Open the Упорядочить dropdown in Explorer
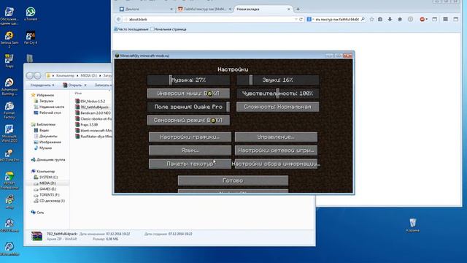Screen dimensions: 467x263 click(42, 85)
